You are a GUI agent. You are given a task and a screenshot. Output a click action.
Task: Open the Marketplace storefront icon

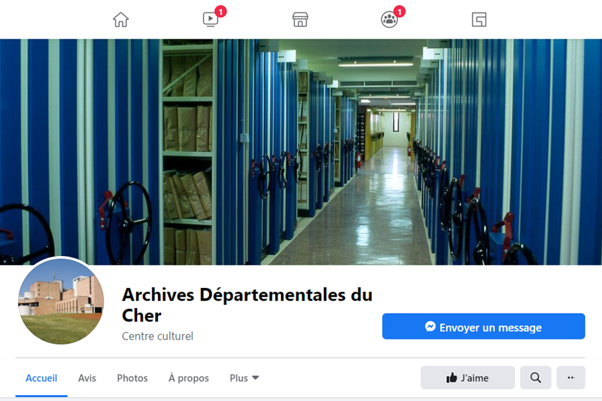click(x=300, y=19)
